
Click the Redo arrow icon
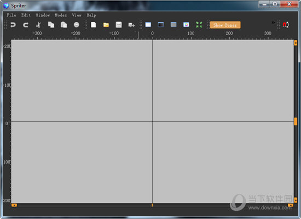tap(26, 25)
